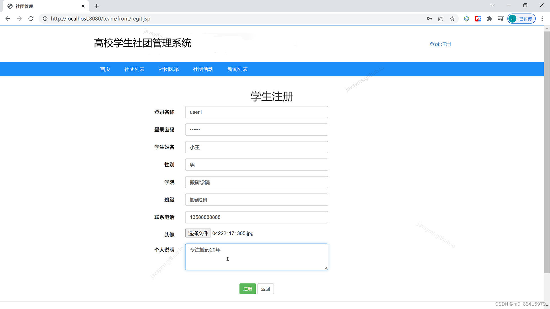Click the vertical page scrollbar

click(547, 152)
